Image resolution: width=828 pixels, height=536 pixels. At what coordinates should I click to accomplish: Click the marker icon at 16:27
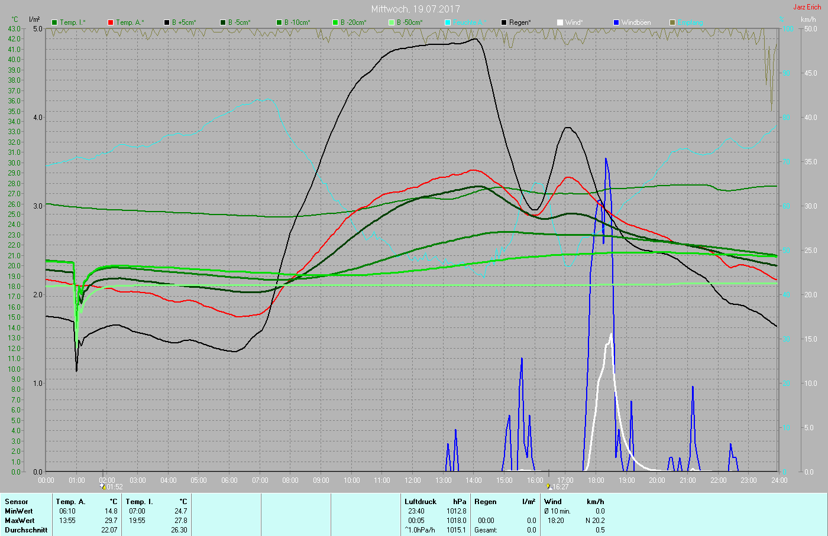click(x=549, y=487)
